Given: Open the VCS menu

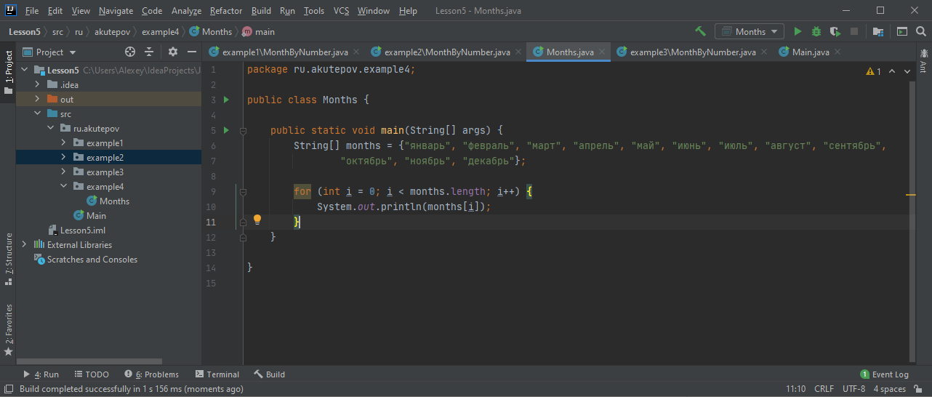Looking at the screenshot, I should coord(342,11).
